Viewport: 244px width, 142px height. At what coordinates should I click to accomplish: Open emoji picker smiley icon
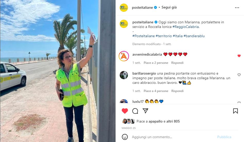point(125,137)
